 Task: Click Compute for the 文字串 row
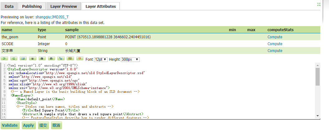(275, 50)
